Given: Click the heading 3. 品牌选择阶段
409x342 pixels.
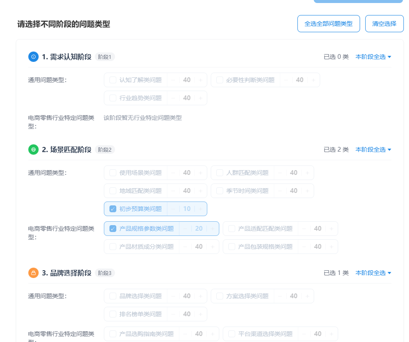Looking at the screenshot, I should click(x=67, y=273).
